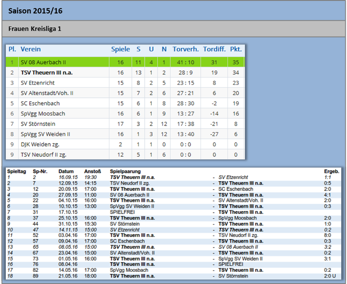Click the fixture date '14.05.16'
This screenshot has width=347, height=284.
[x=68, y=270]
